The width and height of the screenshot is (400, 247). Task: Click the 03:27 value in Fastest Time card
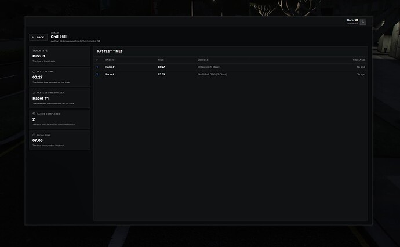pyautogui.click(x=38, y=77)
